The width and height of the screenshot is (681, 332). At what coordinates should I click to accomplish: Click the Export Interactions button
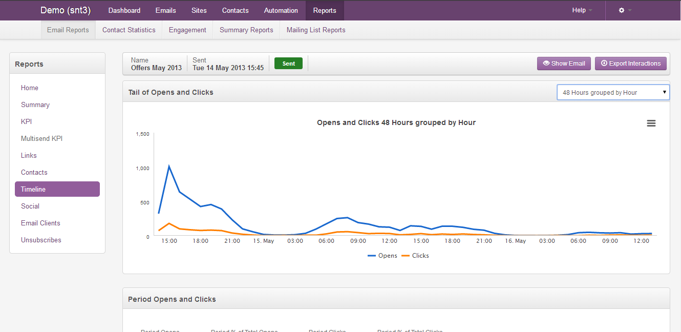coord(630,64)
